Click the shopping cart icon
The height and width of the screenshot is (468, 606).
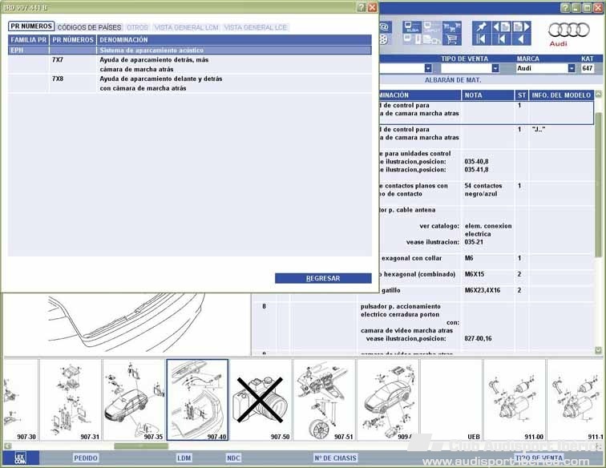(x=451, y=39)
